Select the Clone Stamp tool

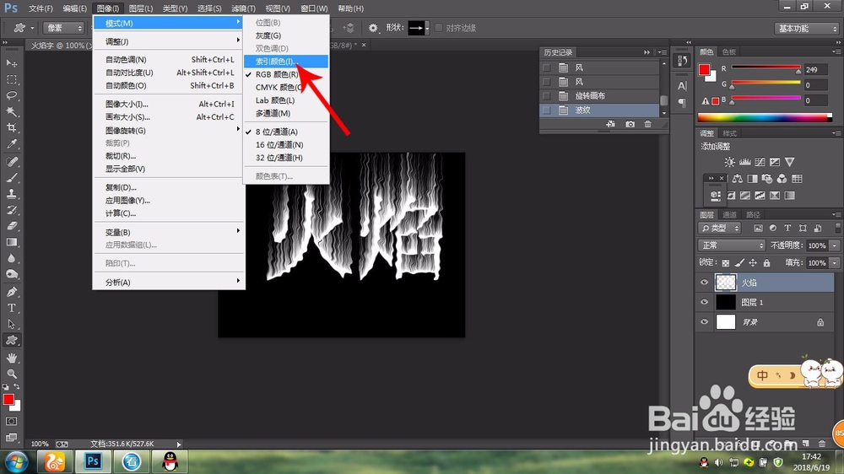pos(11,194)
